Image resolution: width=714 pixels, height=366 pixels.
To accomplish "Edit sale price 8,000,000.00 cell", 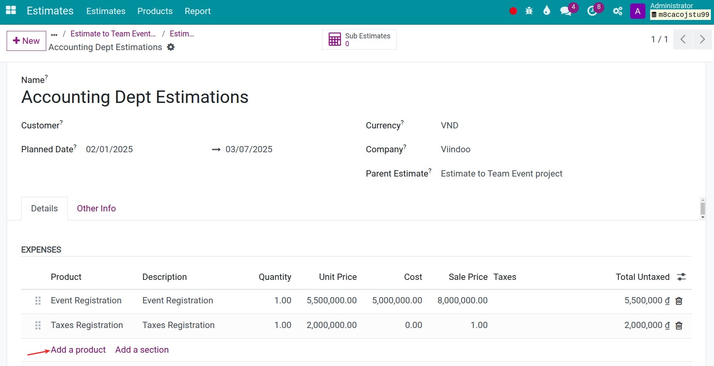I will click(462, 300).
